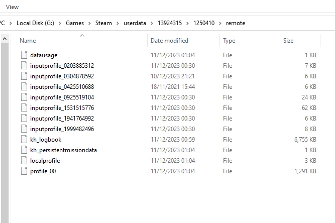This screenshot has height=223, width=335.
Task: Click date 10/12/2023 21:21
Action: point(173,76)
